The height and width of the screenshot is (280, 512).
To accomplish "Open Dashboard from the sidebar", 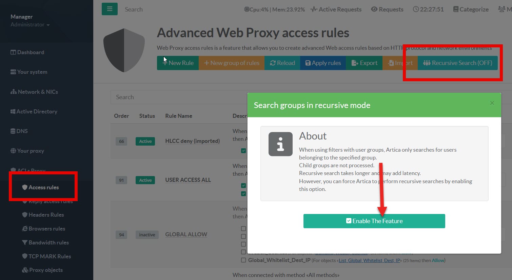I will (31, 52).
